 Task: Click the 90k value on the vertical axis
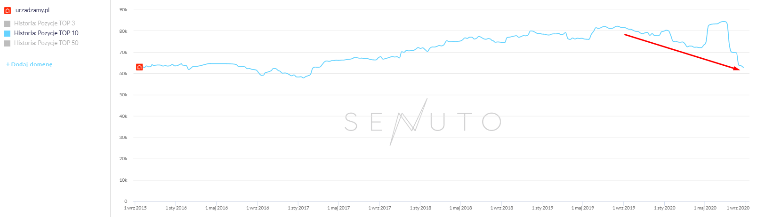(x=123, y=9)
